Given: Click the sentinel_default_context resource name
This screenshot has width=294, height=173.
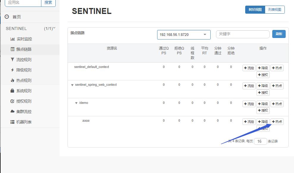Looking at the screenshot, I should coord(91,67).
